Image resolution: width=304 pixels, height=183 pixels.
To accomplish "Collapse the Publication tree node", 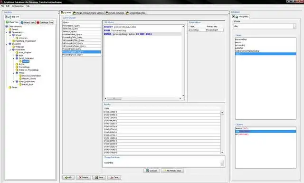I will pos(10,50).
